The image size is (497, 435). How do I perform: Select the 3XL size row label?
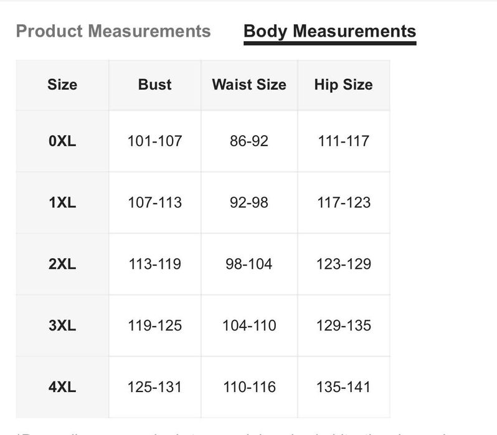pyautogui.click(x=62, y=325)
